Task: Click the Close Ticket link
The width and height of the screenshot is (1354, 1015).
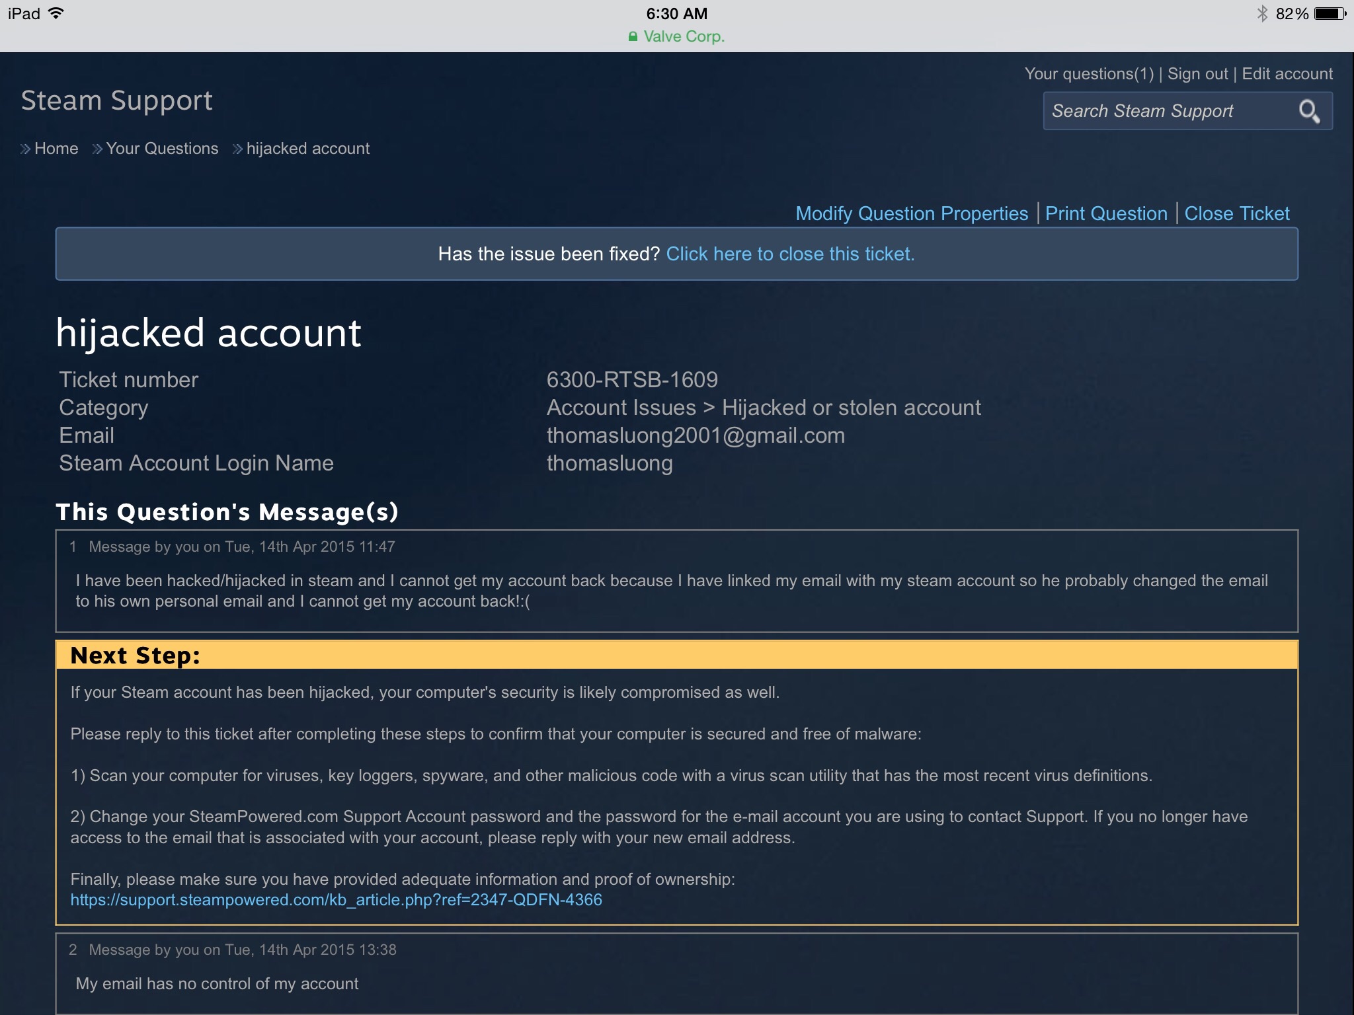Action: (1236, 213)
